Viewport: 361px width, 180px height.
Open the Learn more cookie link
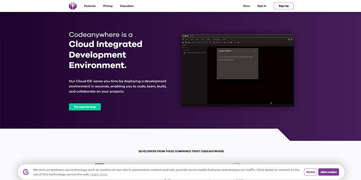tap(98, 174)
